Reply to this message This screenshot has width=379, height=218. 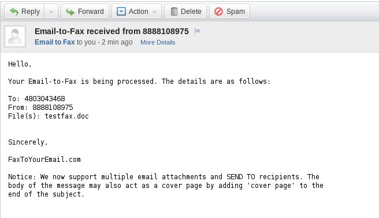(24, 12)
